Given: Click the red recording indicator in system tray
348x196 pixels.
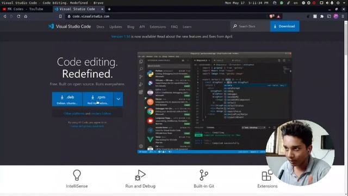Looking at the screenshot, I should (314, 3).
